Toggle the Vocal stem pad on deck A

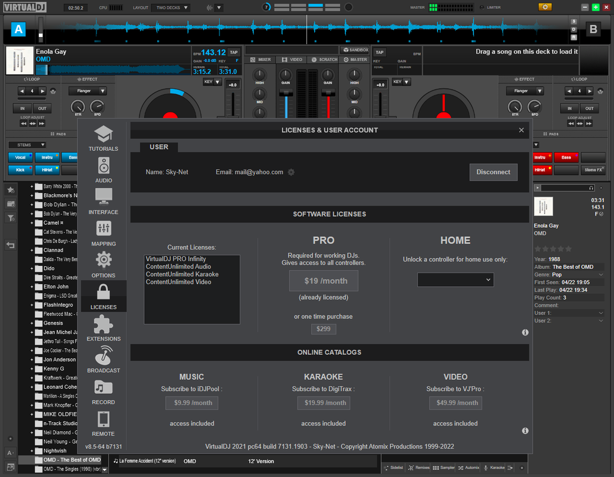tap(20, 157)
